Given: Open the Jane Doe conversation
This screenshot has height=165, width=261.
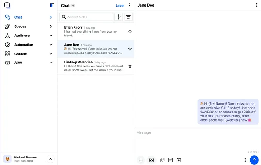Looking at the screenshot, I should click(96, 49).
